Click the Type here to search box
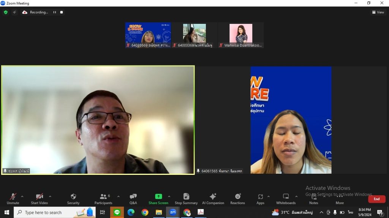 [55, 212]
